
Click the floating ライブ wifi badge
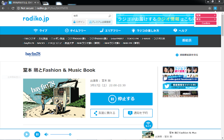tap(148, 125)
